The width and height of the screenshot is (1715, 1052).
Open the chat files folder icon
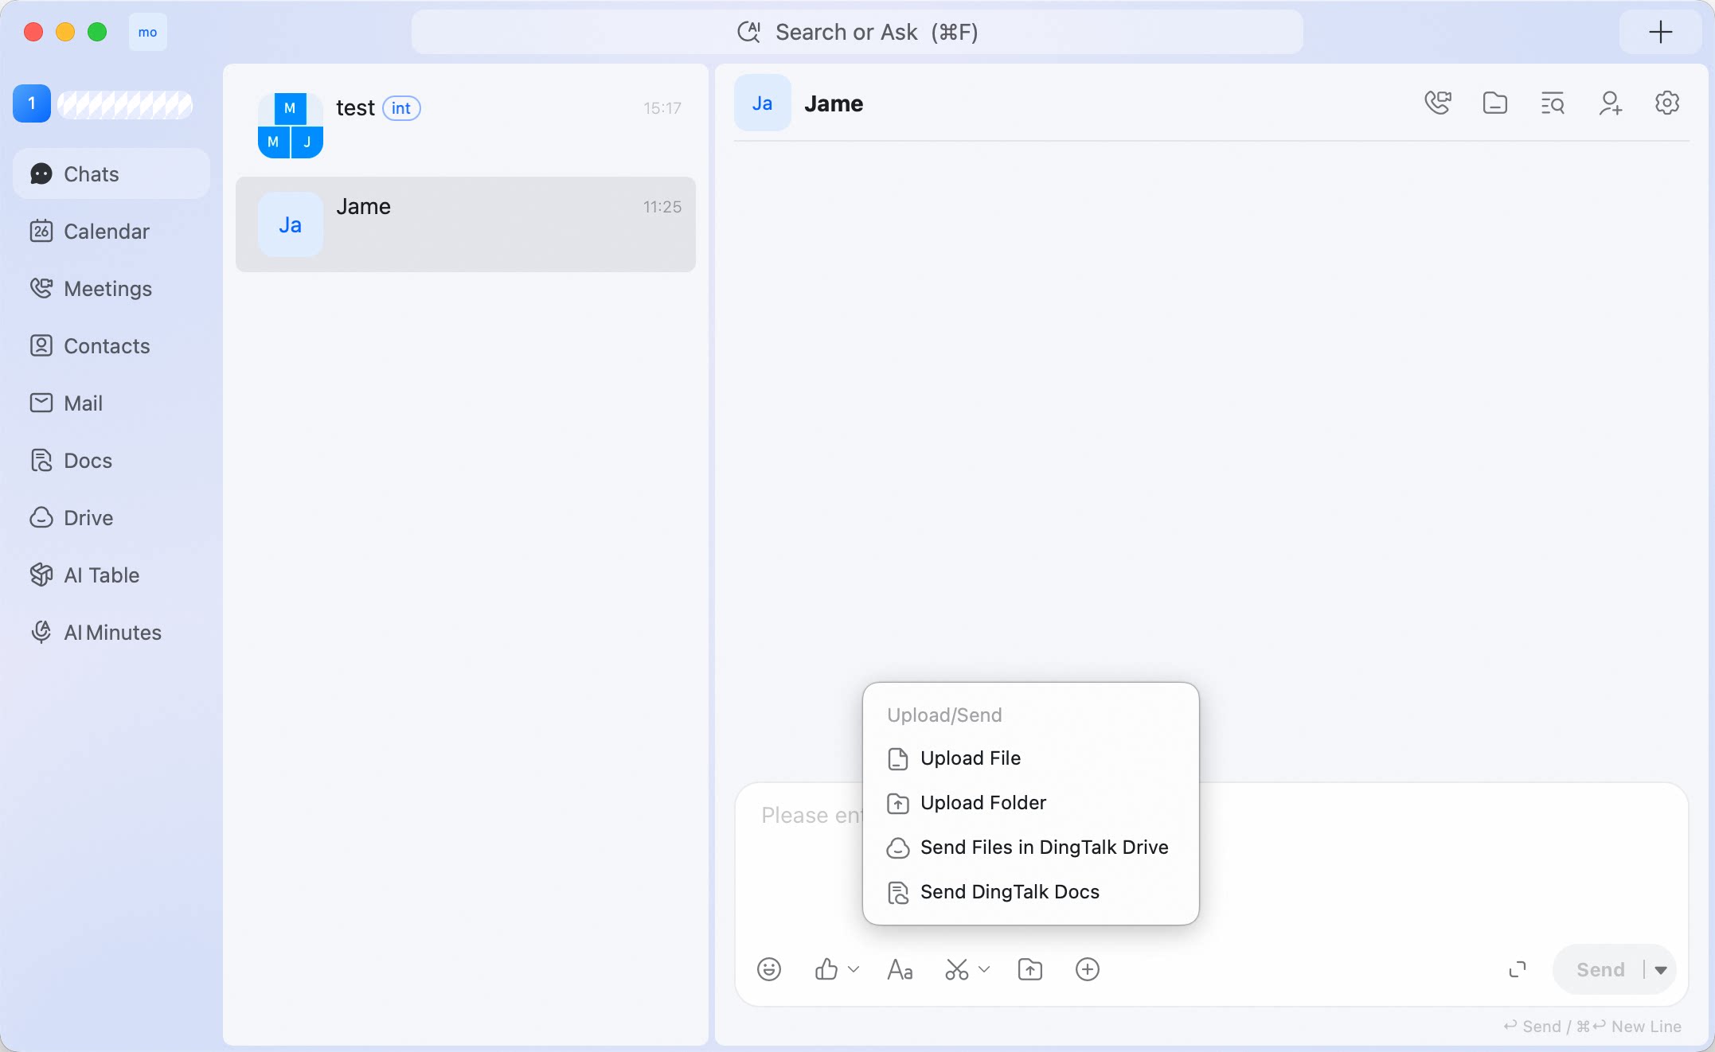point(1495,103)
